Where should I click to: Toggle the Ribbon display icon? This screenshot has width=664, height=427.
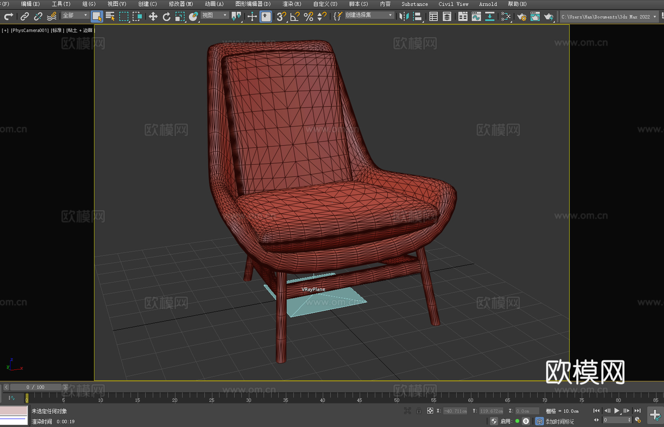coord(463,16)
